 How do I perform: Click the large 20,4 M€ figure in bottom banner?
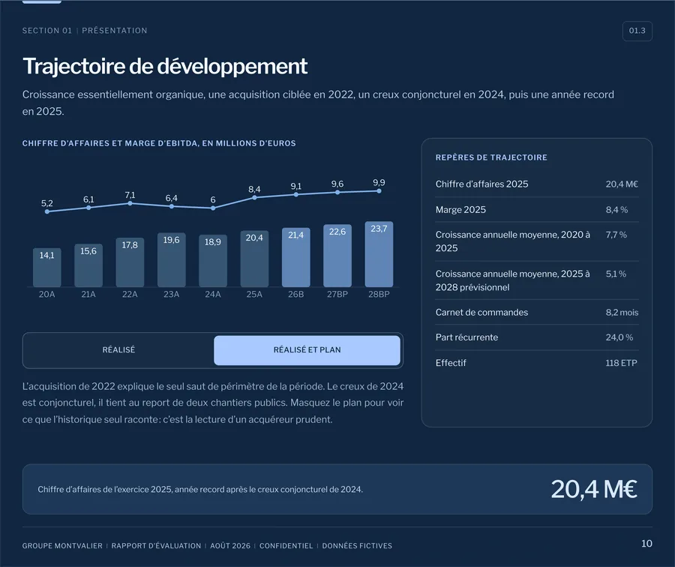click(594, 489)
